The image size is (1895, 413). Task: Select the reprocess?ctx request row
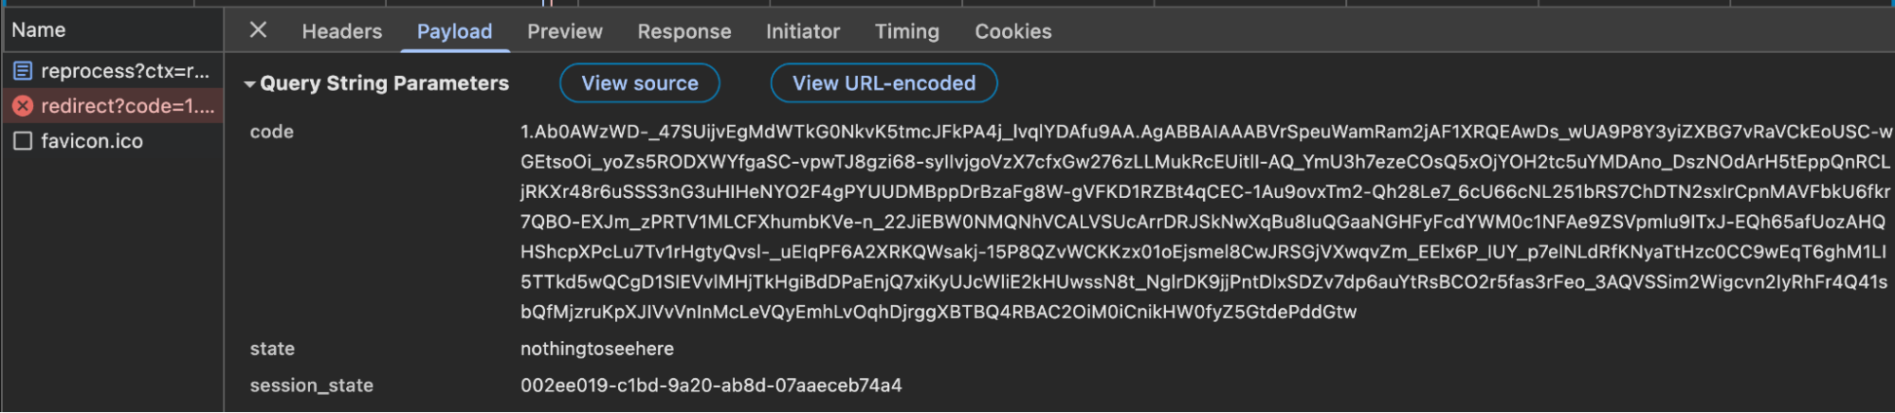tap(124, 71)
